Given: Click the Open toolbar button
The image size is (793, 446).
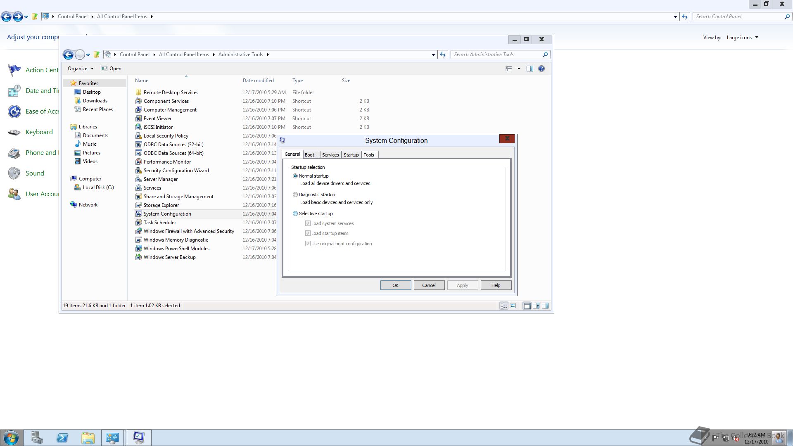Looking at the screenshot, I should 111,69.
